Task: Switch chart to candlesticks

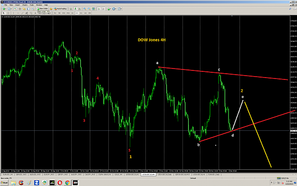Action: click(75, 9)
